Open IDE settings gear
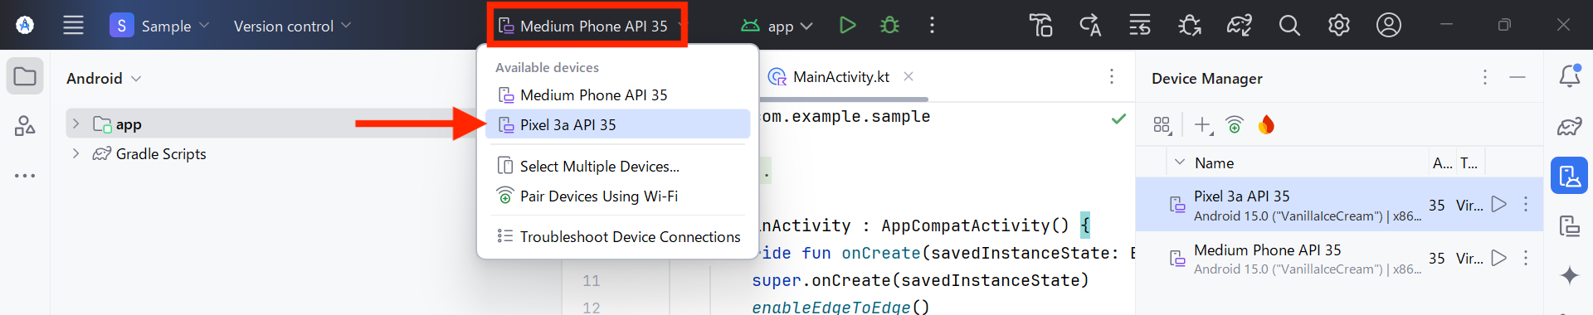The width and height of the screenshot is (1593, 315). [1338, 26]
